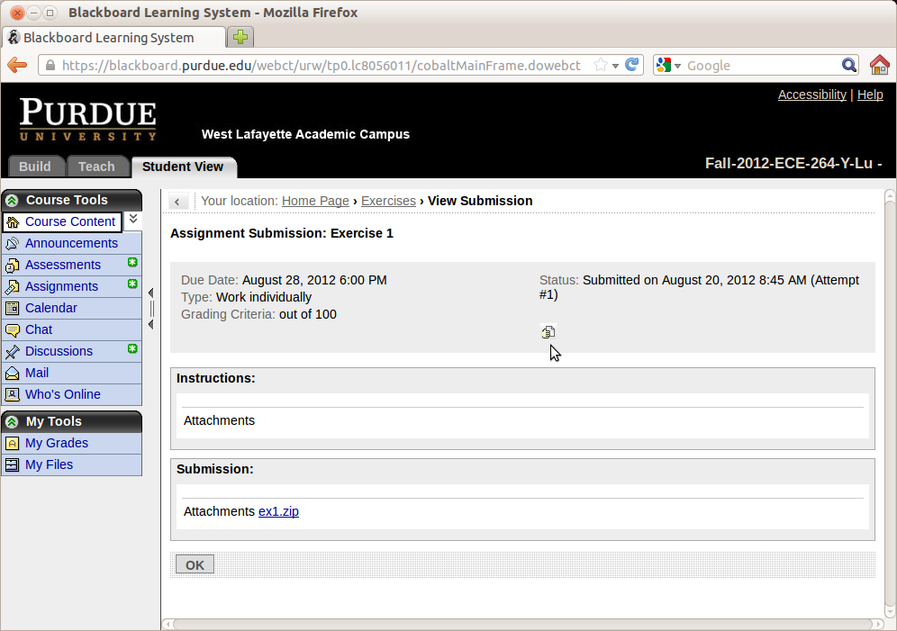Viewport: 897px width, 631px height.
Task: Go to Exercises in the breadcrumb
Action: (x=388, y=201)
